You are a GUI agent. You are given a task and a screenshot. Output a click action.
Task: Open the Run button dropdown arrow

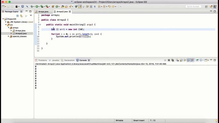click(x=39, y=6)
